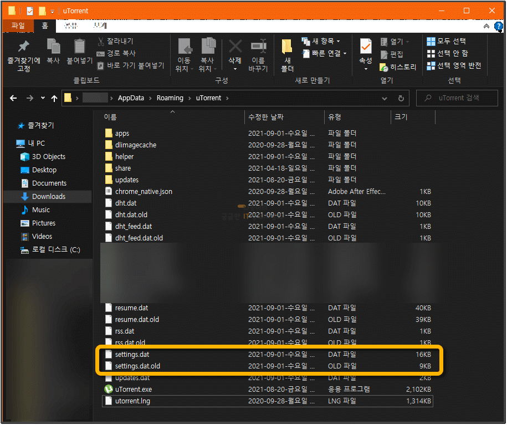Sort by Size (크기) column header
The image size is (507, 425).
(x=401, y=117)
